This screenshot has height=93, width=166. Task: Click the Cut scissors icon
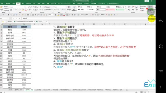(x=4, y=6)
